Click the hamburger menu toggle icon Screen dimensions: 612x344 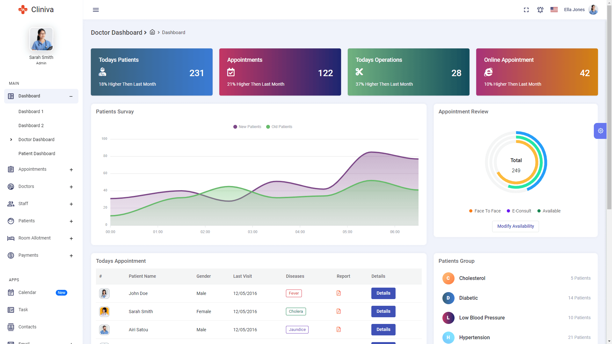95,10
